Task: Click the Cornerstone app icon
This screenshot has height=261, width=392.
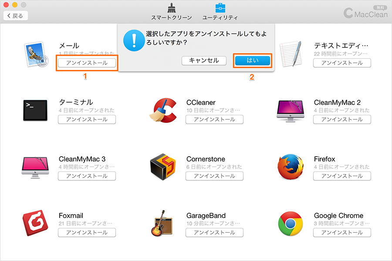Action: click(163, 167)
